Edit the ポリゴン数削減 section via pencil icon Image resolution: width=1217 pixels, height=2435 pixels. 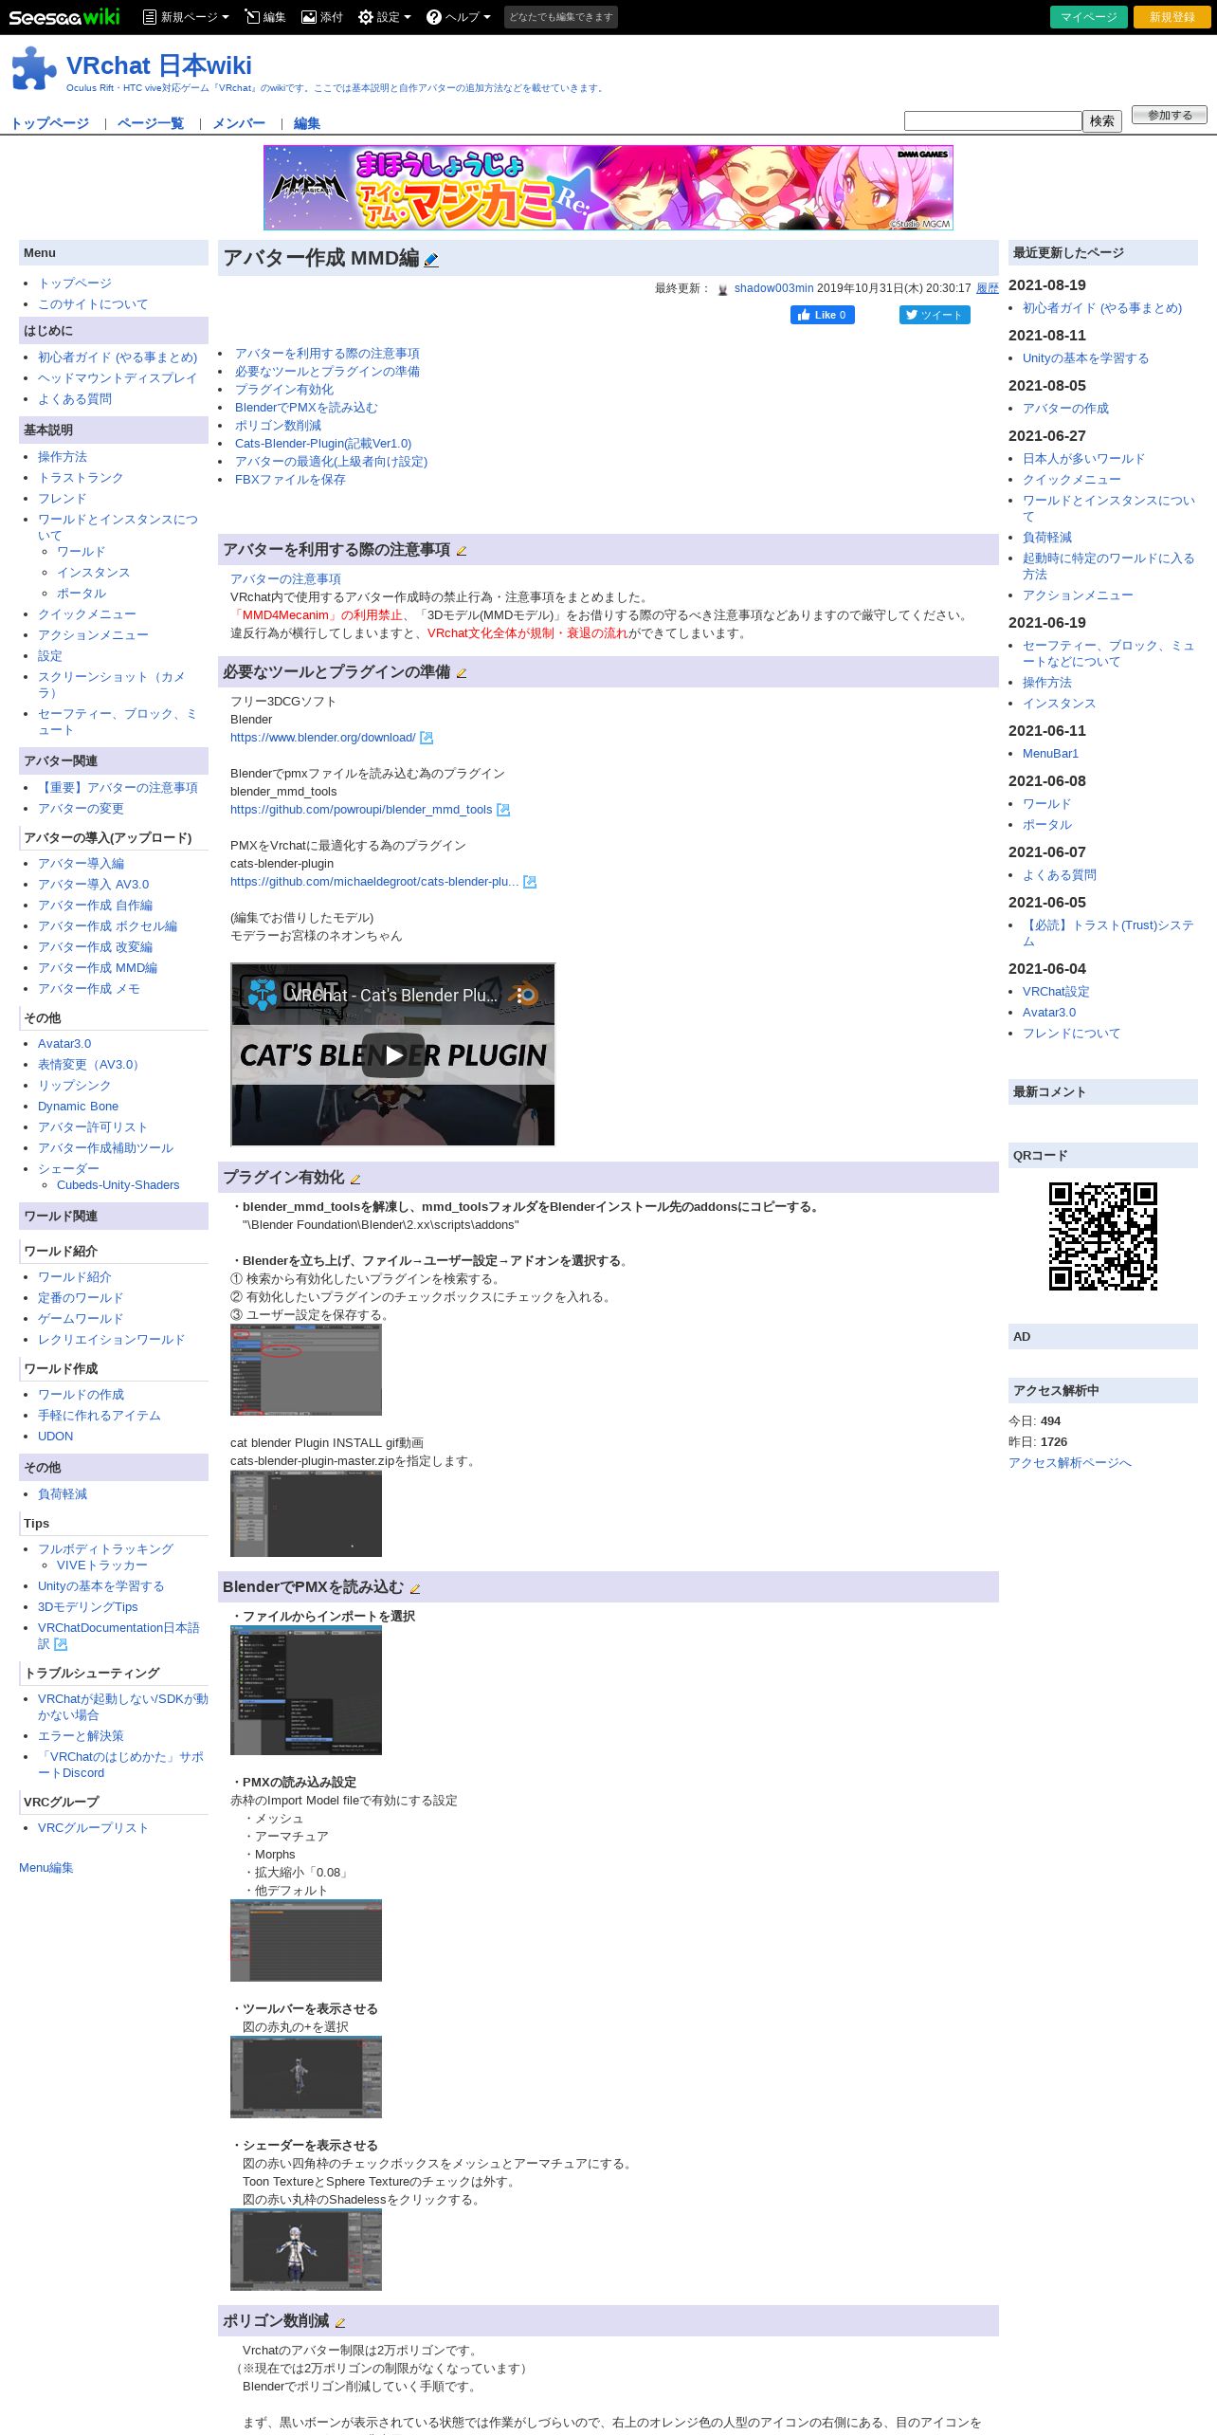[x=340, y=2322]
